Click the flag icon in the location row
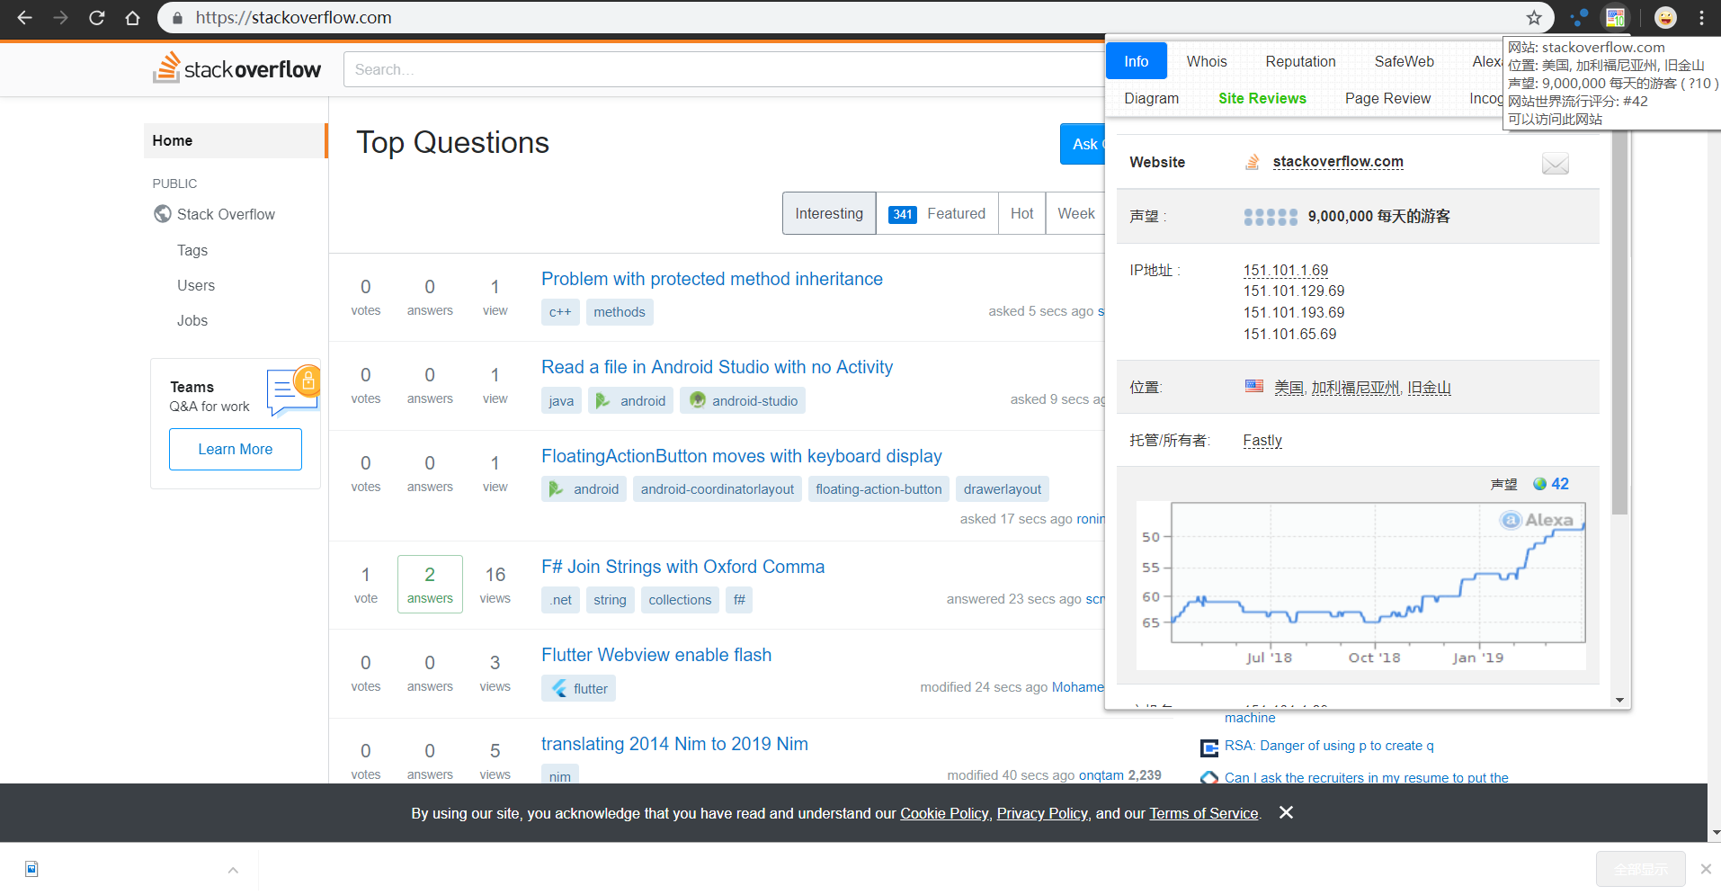The height and width of the screenshot is (895, 1721). point(1253,386)
